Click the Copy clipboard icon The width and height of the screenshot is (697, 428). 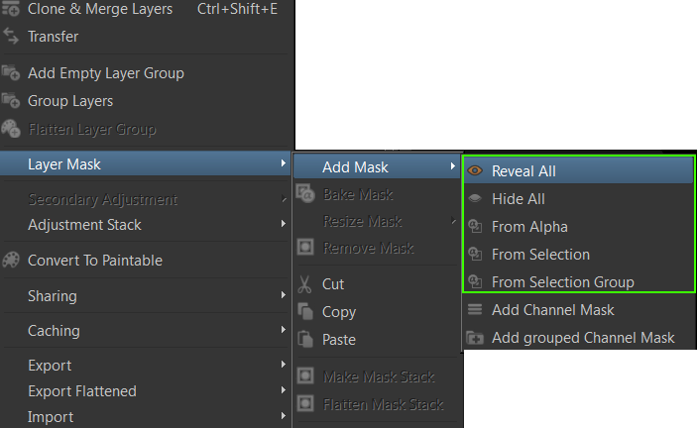tap(305, 312)
